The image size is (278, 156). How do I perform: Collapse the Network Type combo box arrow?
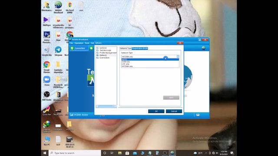[x=178, y=57]
